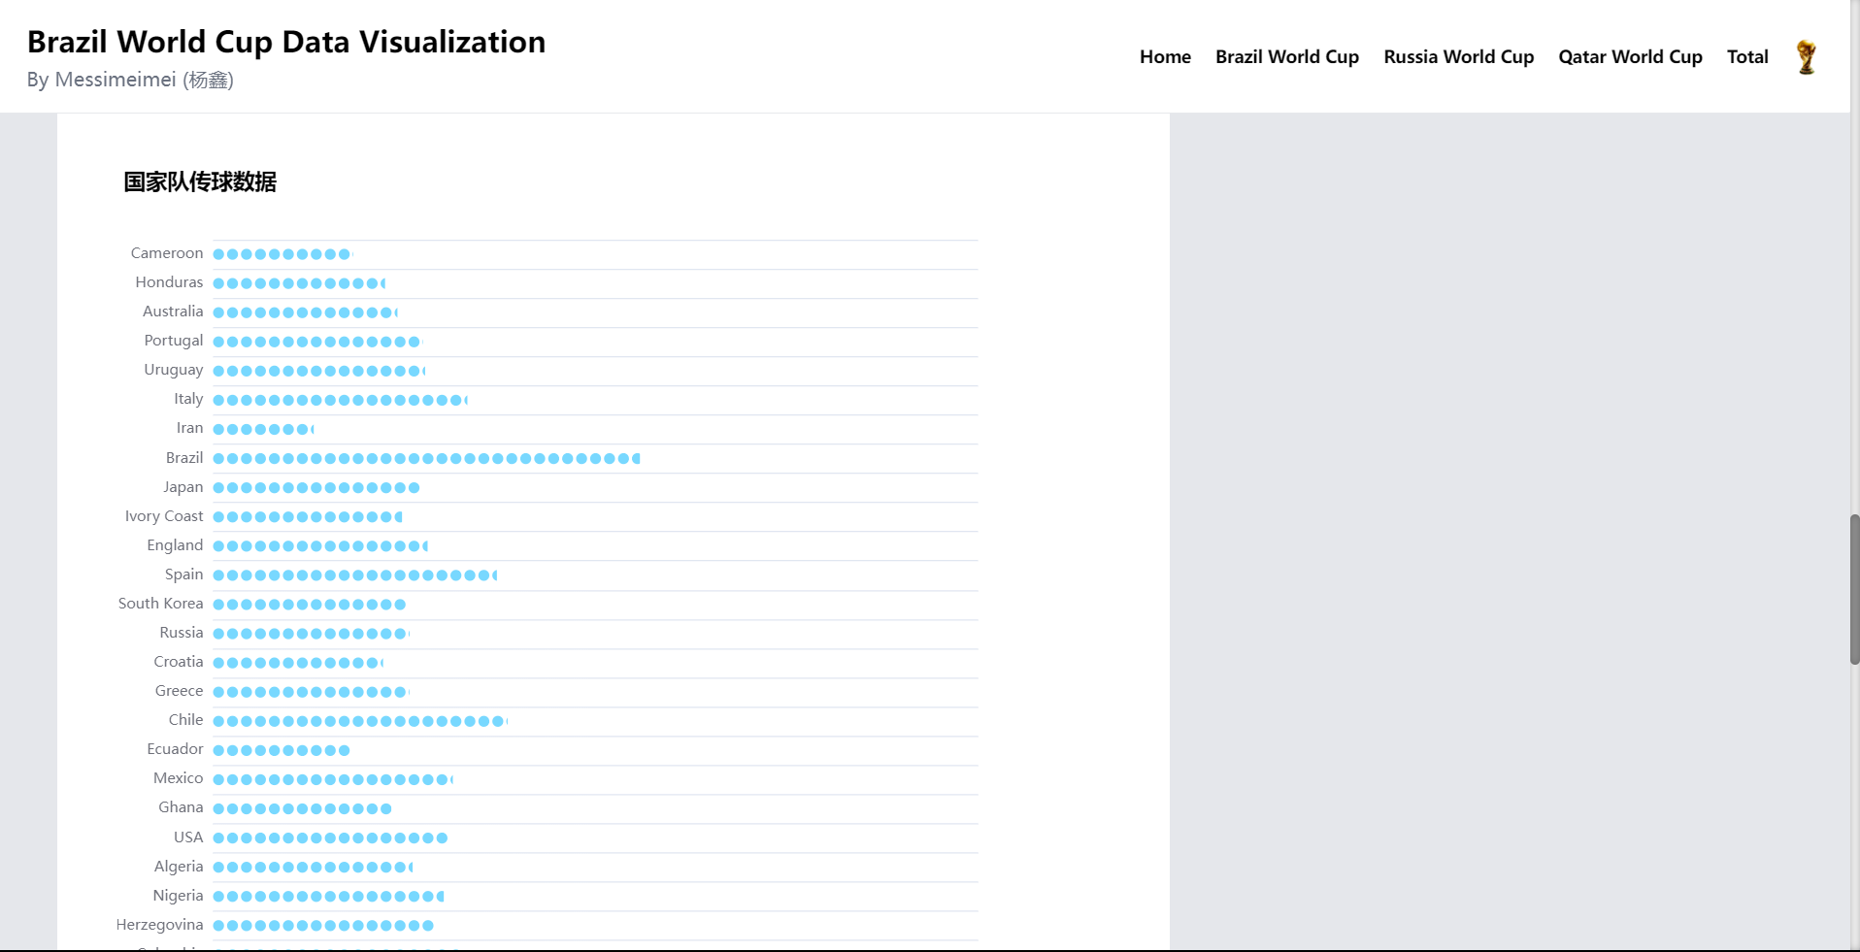Viewport: 1860px width, 952px height.
Task: Select the Croatia axis label
Action: pyautogui.click(x=179, y=662)
